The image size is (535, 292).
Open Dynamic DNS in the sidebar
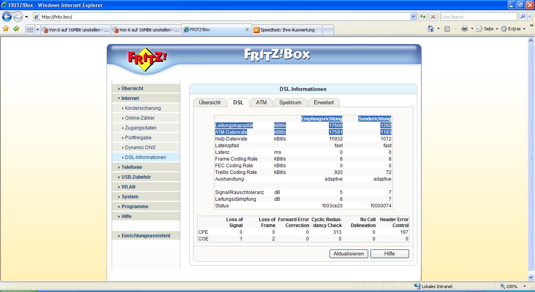(x=146, y=148)
